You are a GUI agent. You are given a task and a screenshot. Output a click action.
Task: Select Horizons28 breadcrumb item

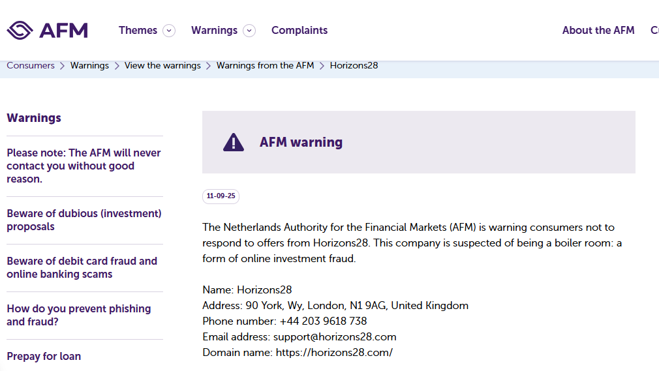tap(354, 66)
